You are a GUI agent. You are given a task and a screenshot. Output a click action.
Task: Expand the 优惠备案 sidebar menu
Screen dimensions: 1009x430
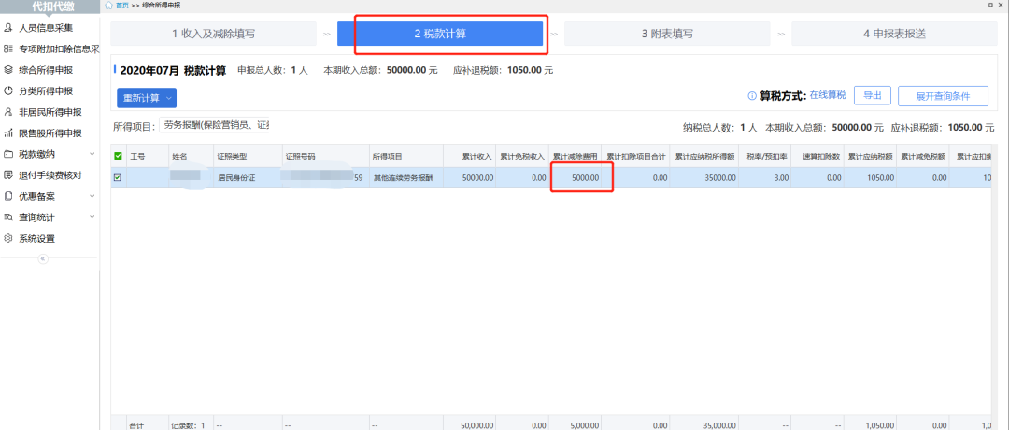pos(91,196)
